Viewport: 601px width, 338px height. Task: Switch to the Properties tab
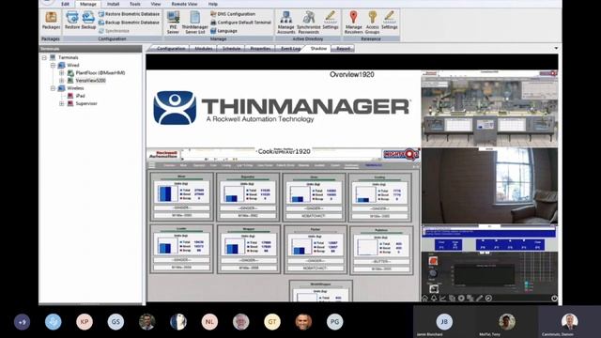[x=260, y=49]
